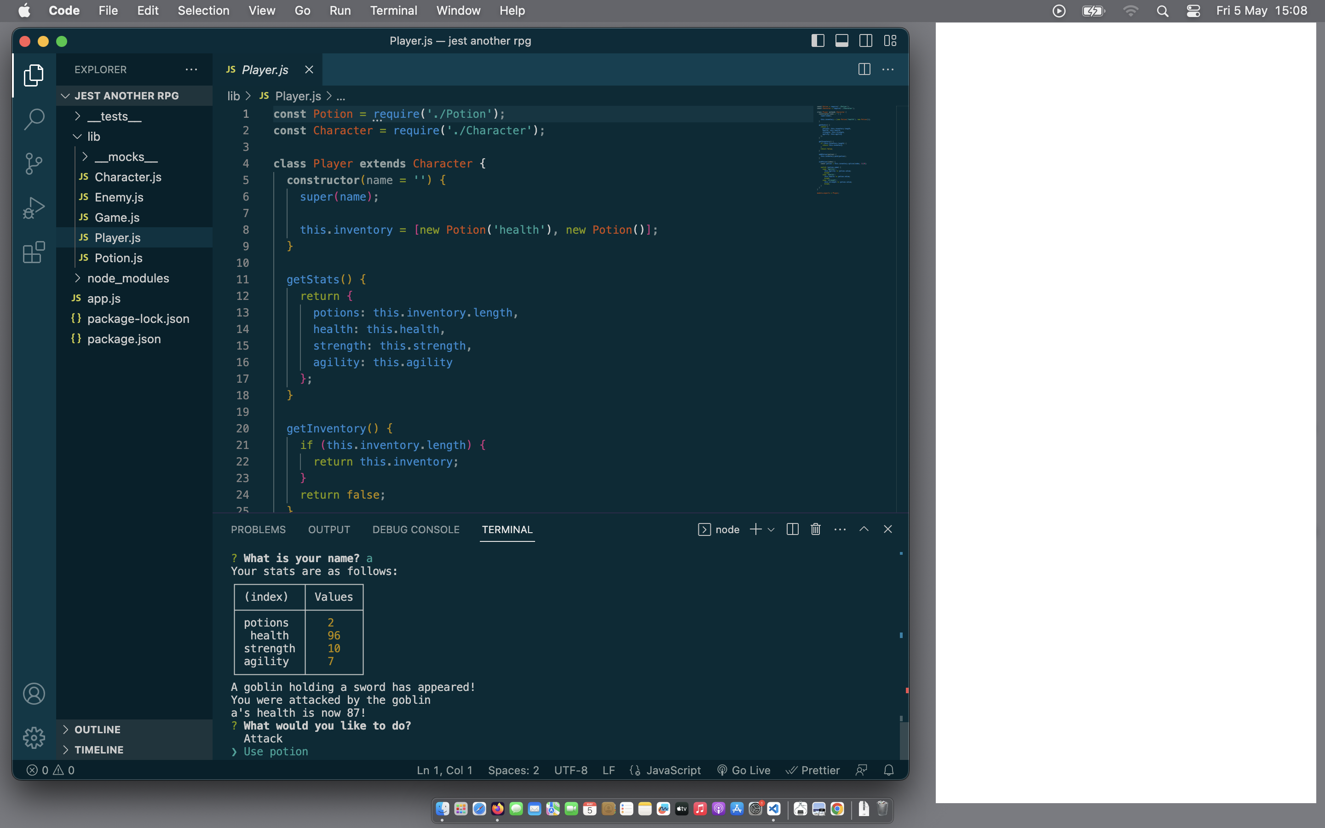1325x828 pixels.
Task: Open editor More Actions ellipsis
Action: 888,69
